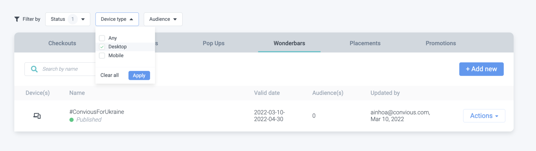
Task: Click the Add new button
Action: click(481, 69)
